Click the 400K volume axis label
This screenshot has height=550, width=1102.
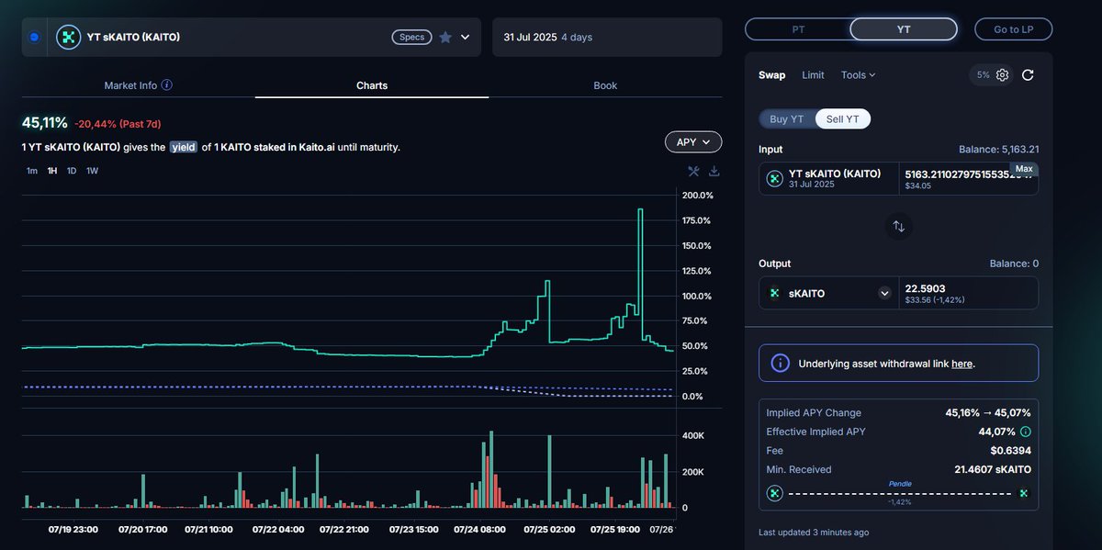[x=692, y=436]
